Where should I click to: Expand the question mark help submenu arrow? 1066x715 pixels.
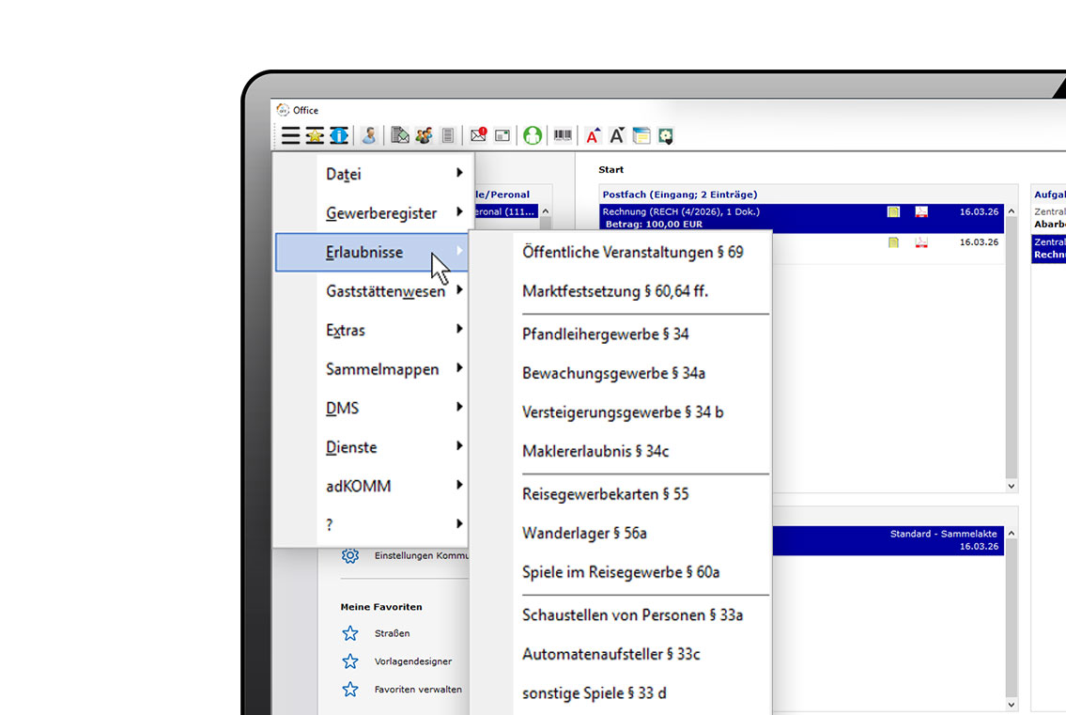[x=459, y=524]
